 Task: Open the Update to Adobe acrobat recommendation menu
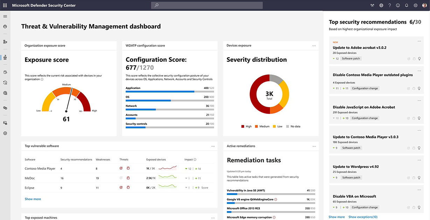pyautogui.click(x=419, y=41)
